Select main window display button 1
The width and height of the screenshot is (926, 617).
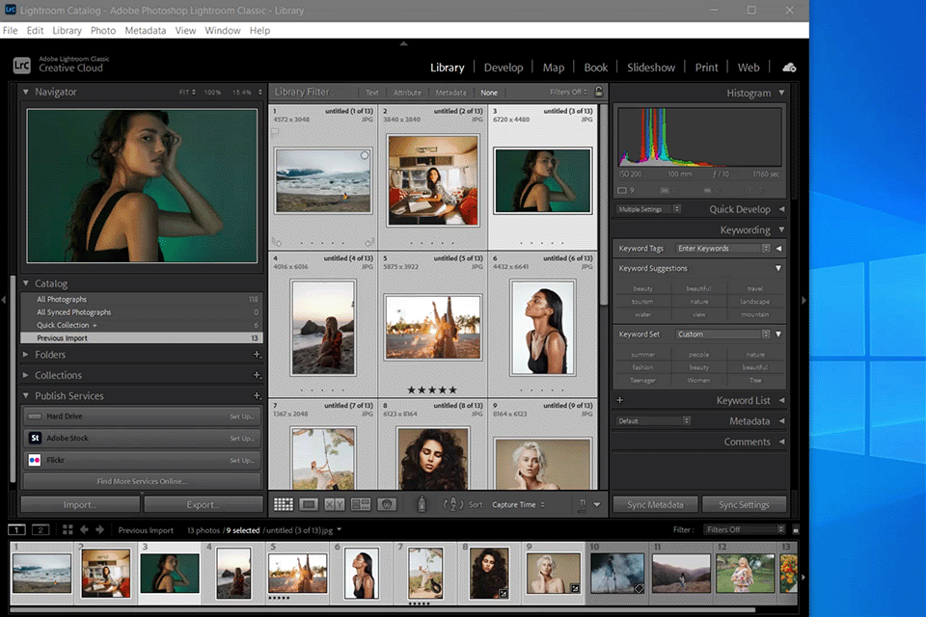pyautogui.click(x=16, y=529)
